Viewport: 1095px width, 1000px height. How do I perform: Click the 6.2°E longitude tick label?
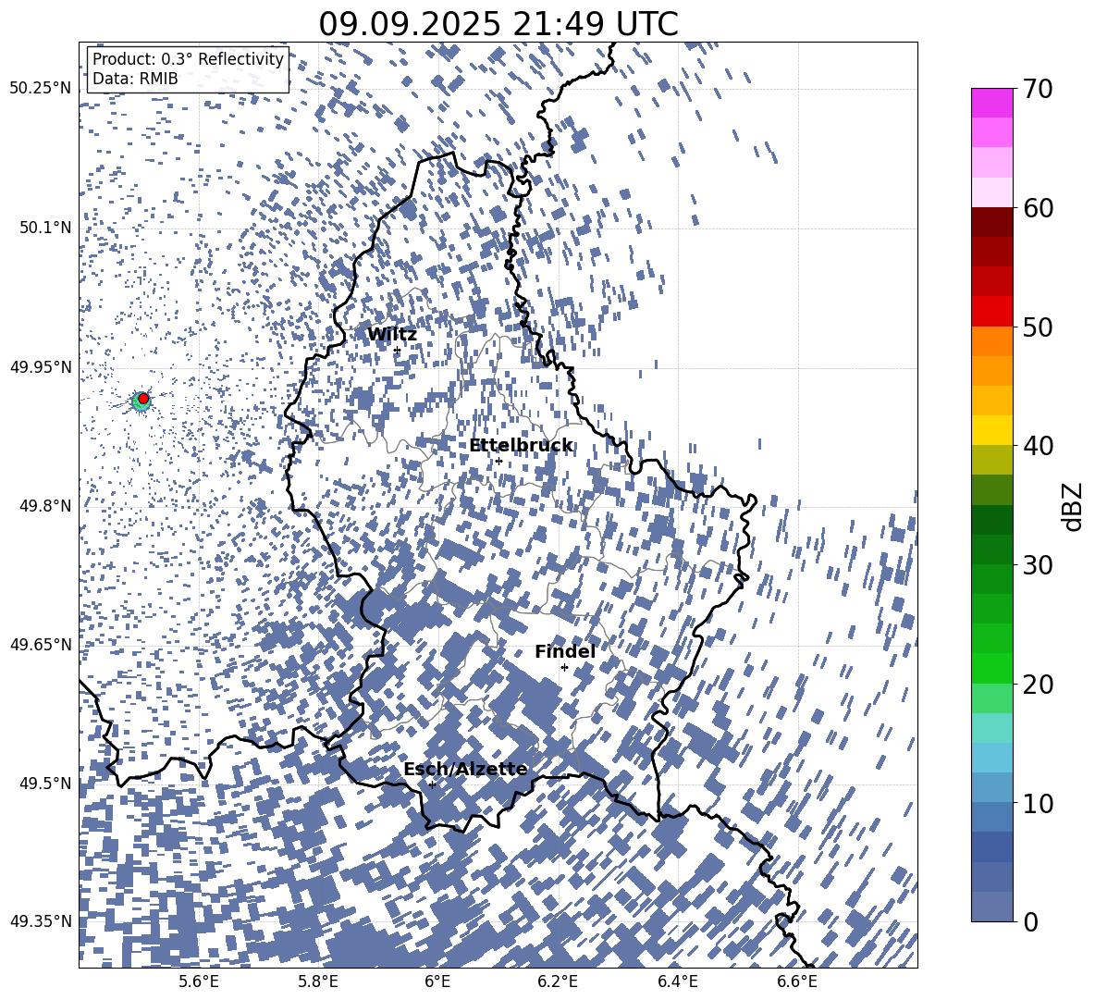pos(558,981)
